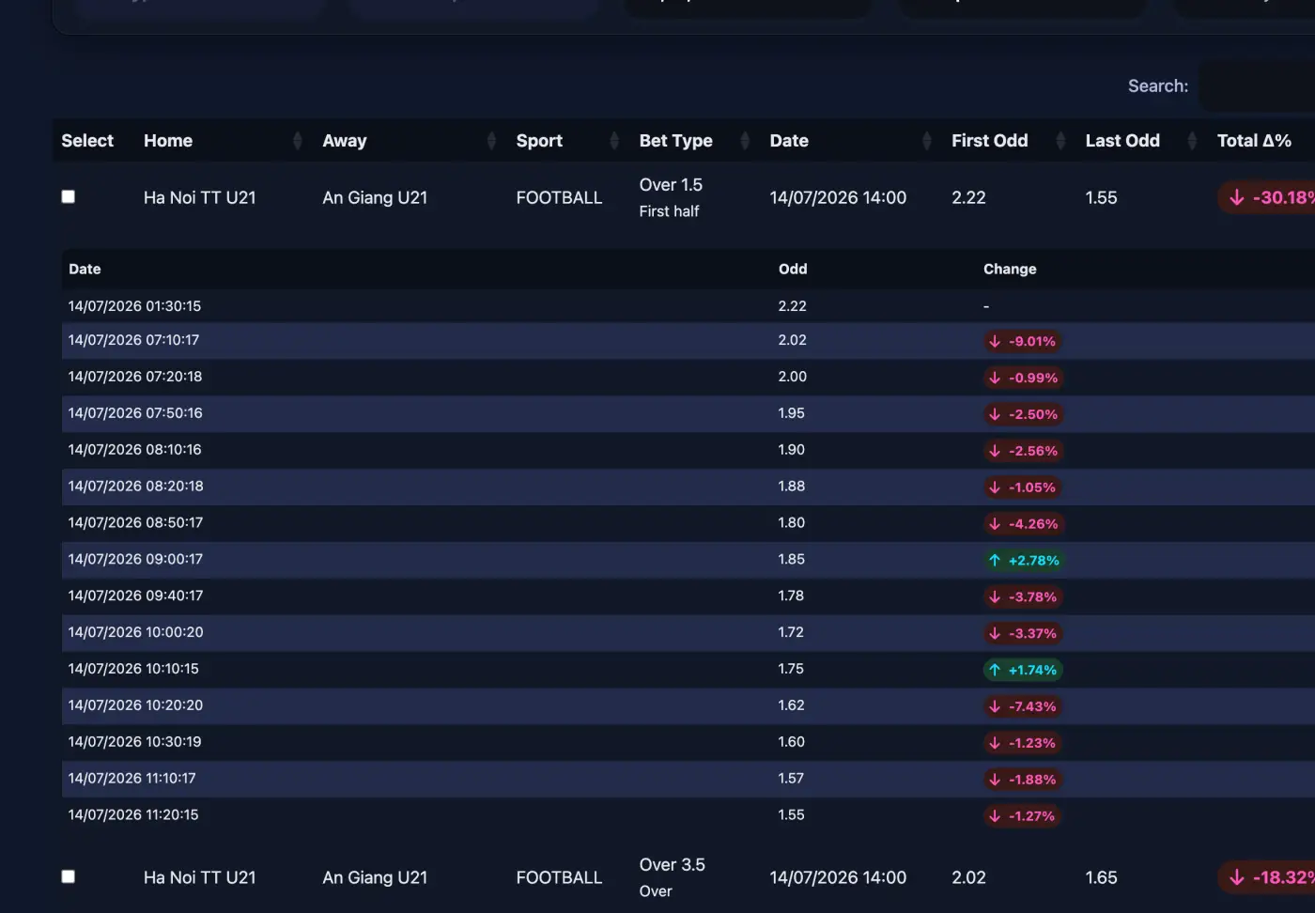The height and width of the screenshot is (913, 1315).
Task: Click the -0.99% change badge
Action: [x=1023, y=378]
